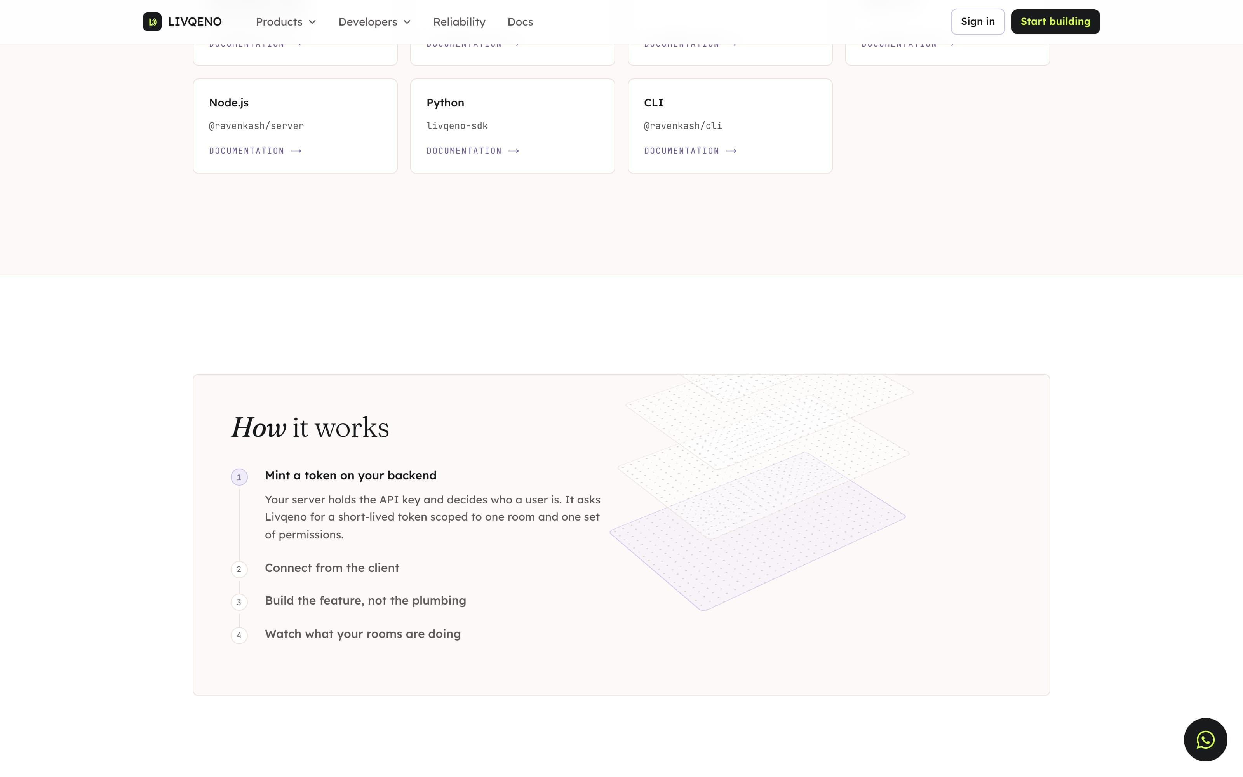Viewport: 1243px width, 777px height.
Task: Open the Reliability nav item
Action: coord(459,22)
